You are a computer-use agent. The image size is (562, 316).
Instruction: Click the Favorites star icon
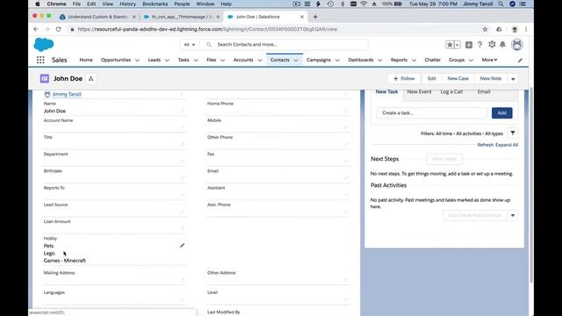450,45
